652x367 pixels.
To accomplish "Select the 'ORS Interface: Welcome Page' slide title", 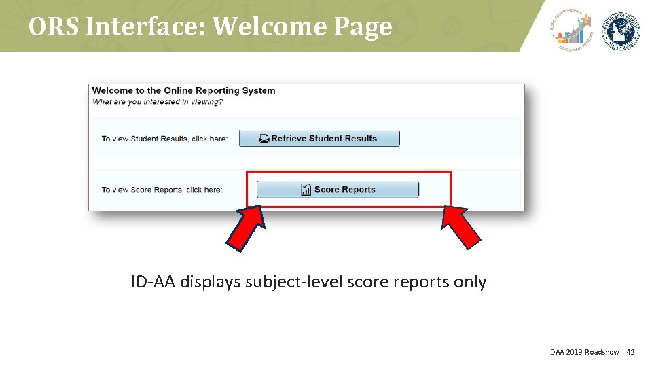I will click(x=210, y=27).
